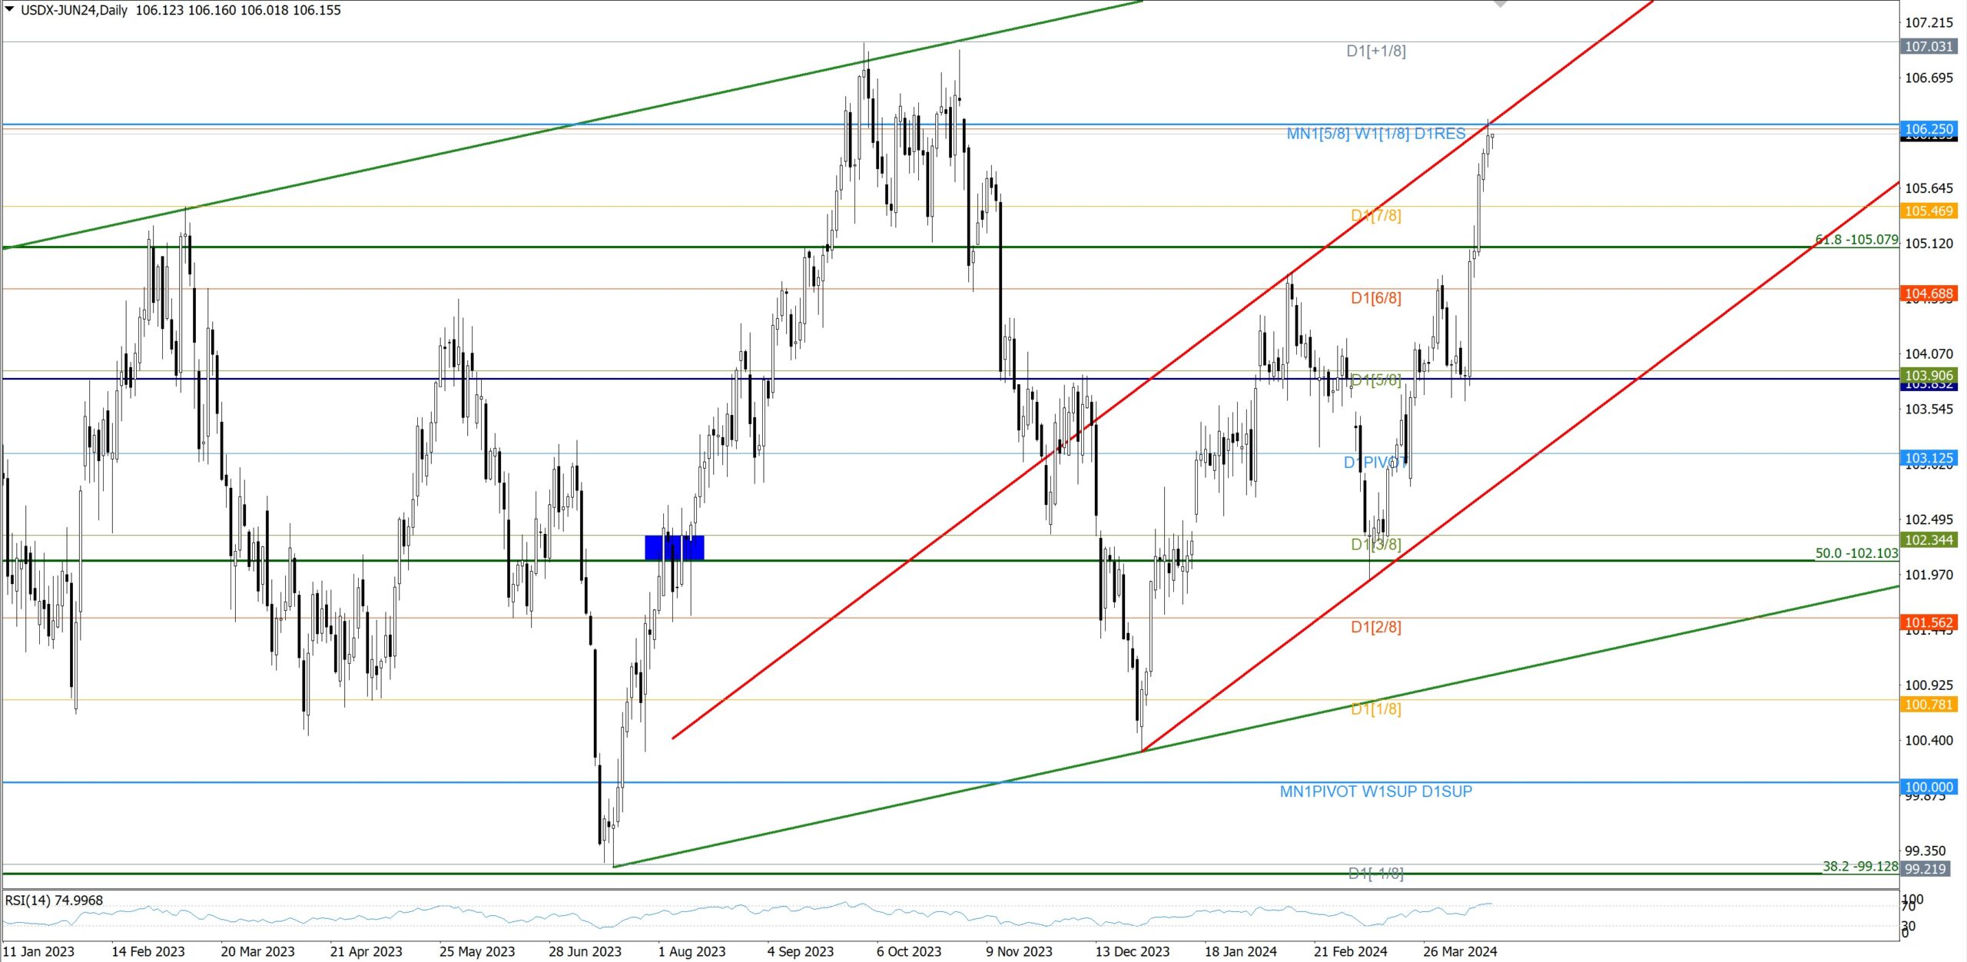Click the RSI(14) indicator label
Image resolution: width=1967 pixels, height=962 pixels.
54,901
